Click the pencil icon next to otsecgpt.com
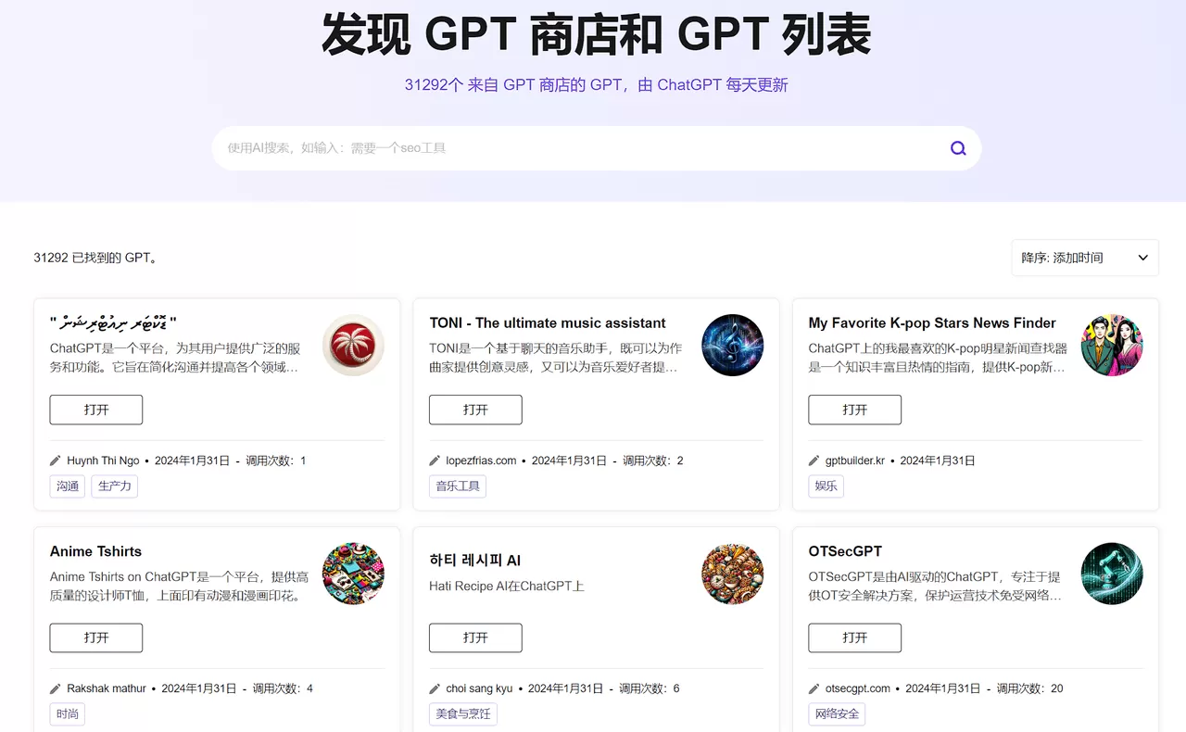This screenshot has height=732, width=1186. coord(813,688)
